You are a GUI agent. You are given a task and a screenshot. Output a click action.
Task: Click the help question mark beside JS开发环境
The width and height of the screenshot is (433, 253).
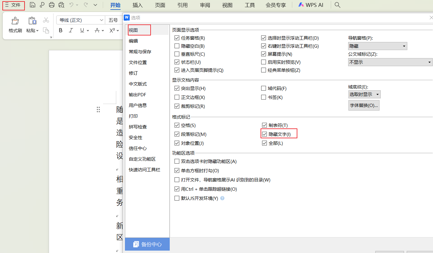[x=222, y=198]
